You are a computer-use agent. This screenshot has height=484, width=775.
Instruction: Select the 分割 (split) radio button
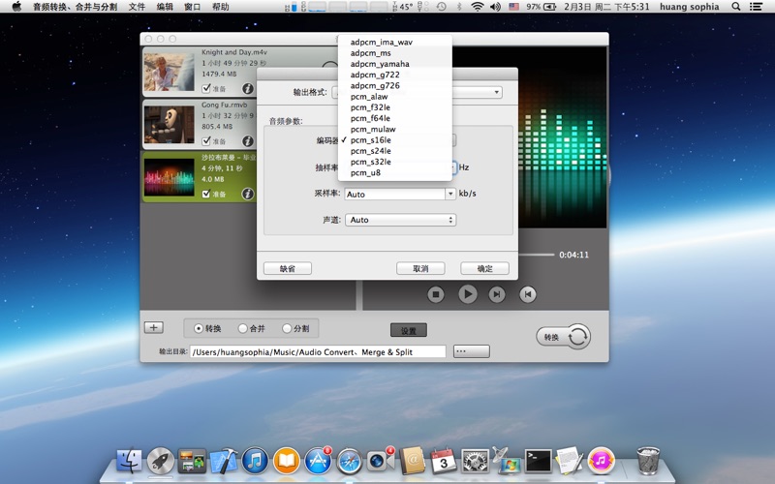coord(287,329)
